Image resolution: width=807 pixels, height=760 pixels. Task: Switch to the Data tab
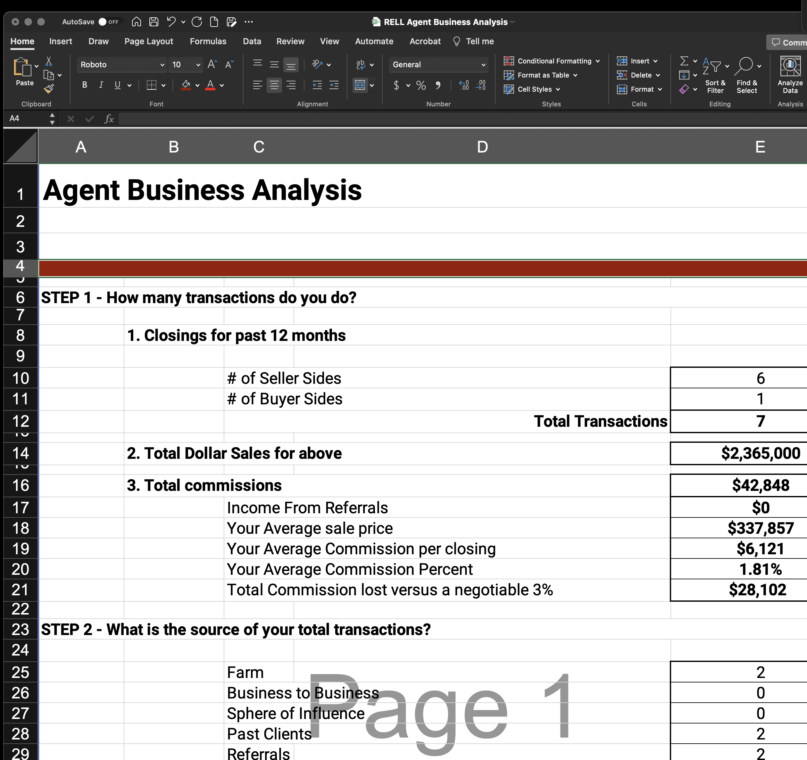click(252, 41)
